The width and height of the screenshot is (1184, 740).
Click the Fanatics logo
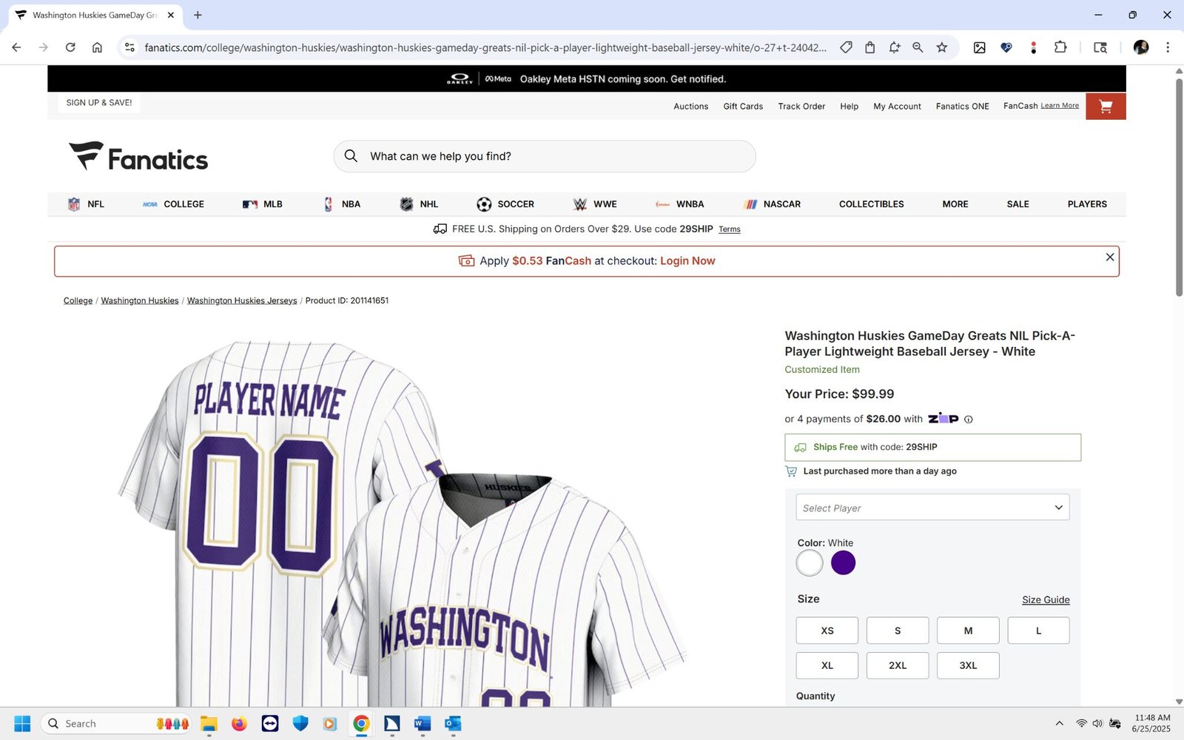(138, 157)
